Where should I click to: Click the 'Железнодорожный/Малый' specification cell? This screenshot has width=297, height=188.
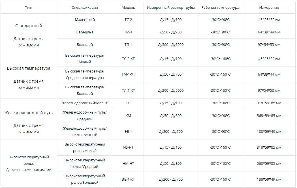click(x=85, y=103)
